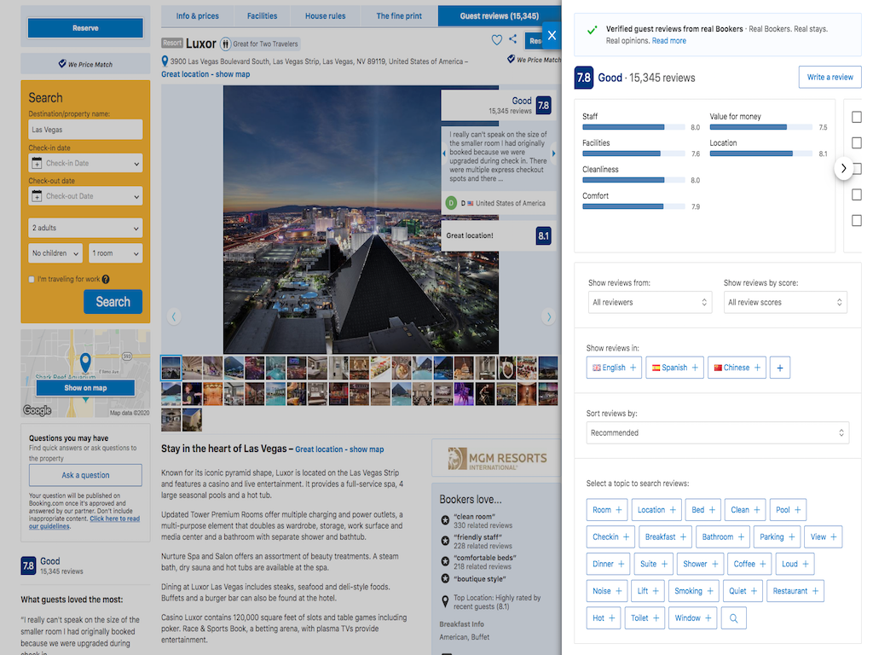Image resolution: width=873 pixels, height=655 pixels.
Task: Click We Price Match checkmark in left sidebar
Action: [x=62, y=64]
